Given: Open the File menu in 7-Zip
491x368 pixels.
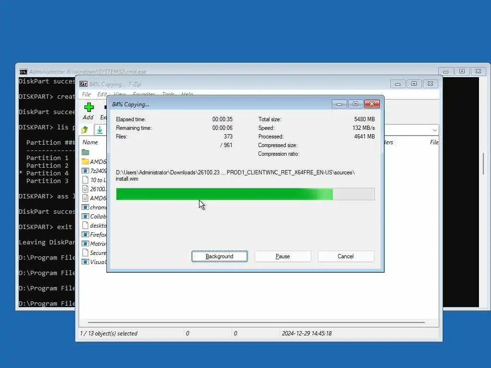Looking at the screenshot, I should click(86, 94).
